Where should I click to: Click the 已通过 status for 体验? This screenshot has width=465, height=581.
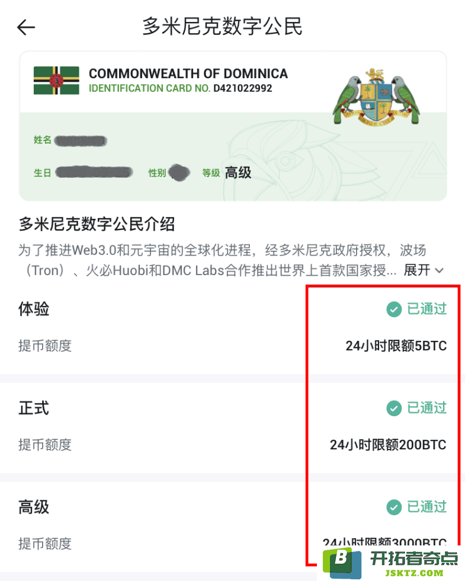pos(427,309)
